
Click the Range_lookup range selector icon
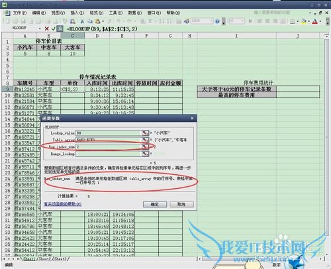tap(145, 154)
